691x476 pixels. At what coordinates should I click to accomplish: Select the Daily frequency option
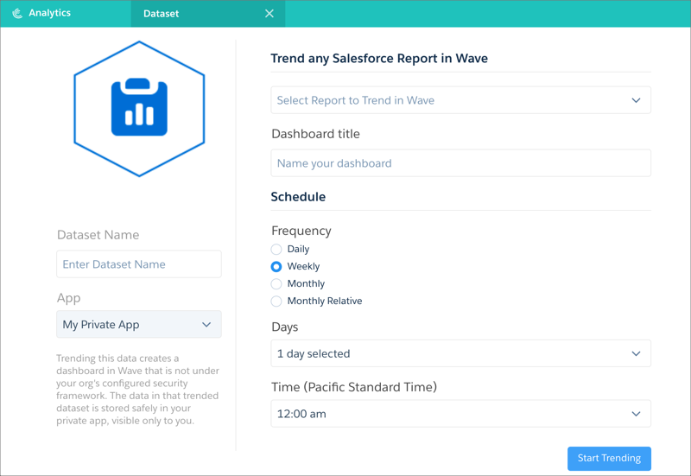coord(276,250)
